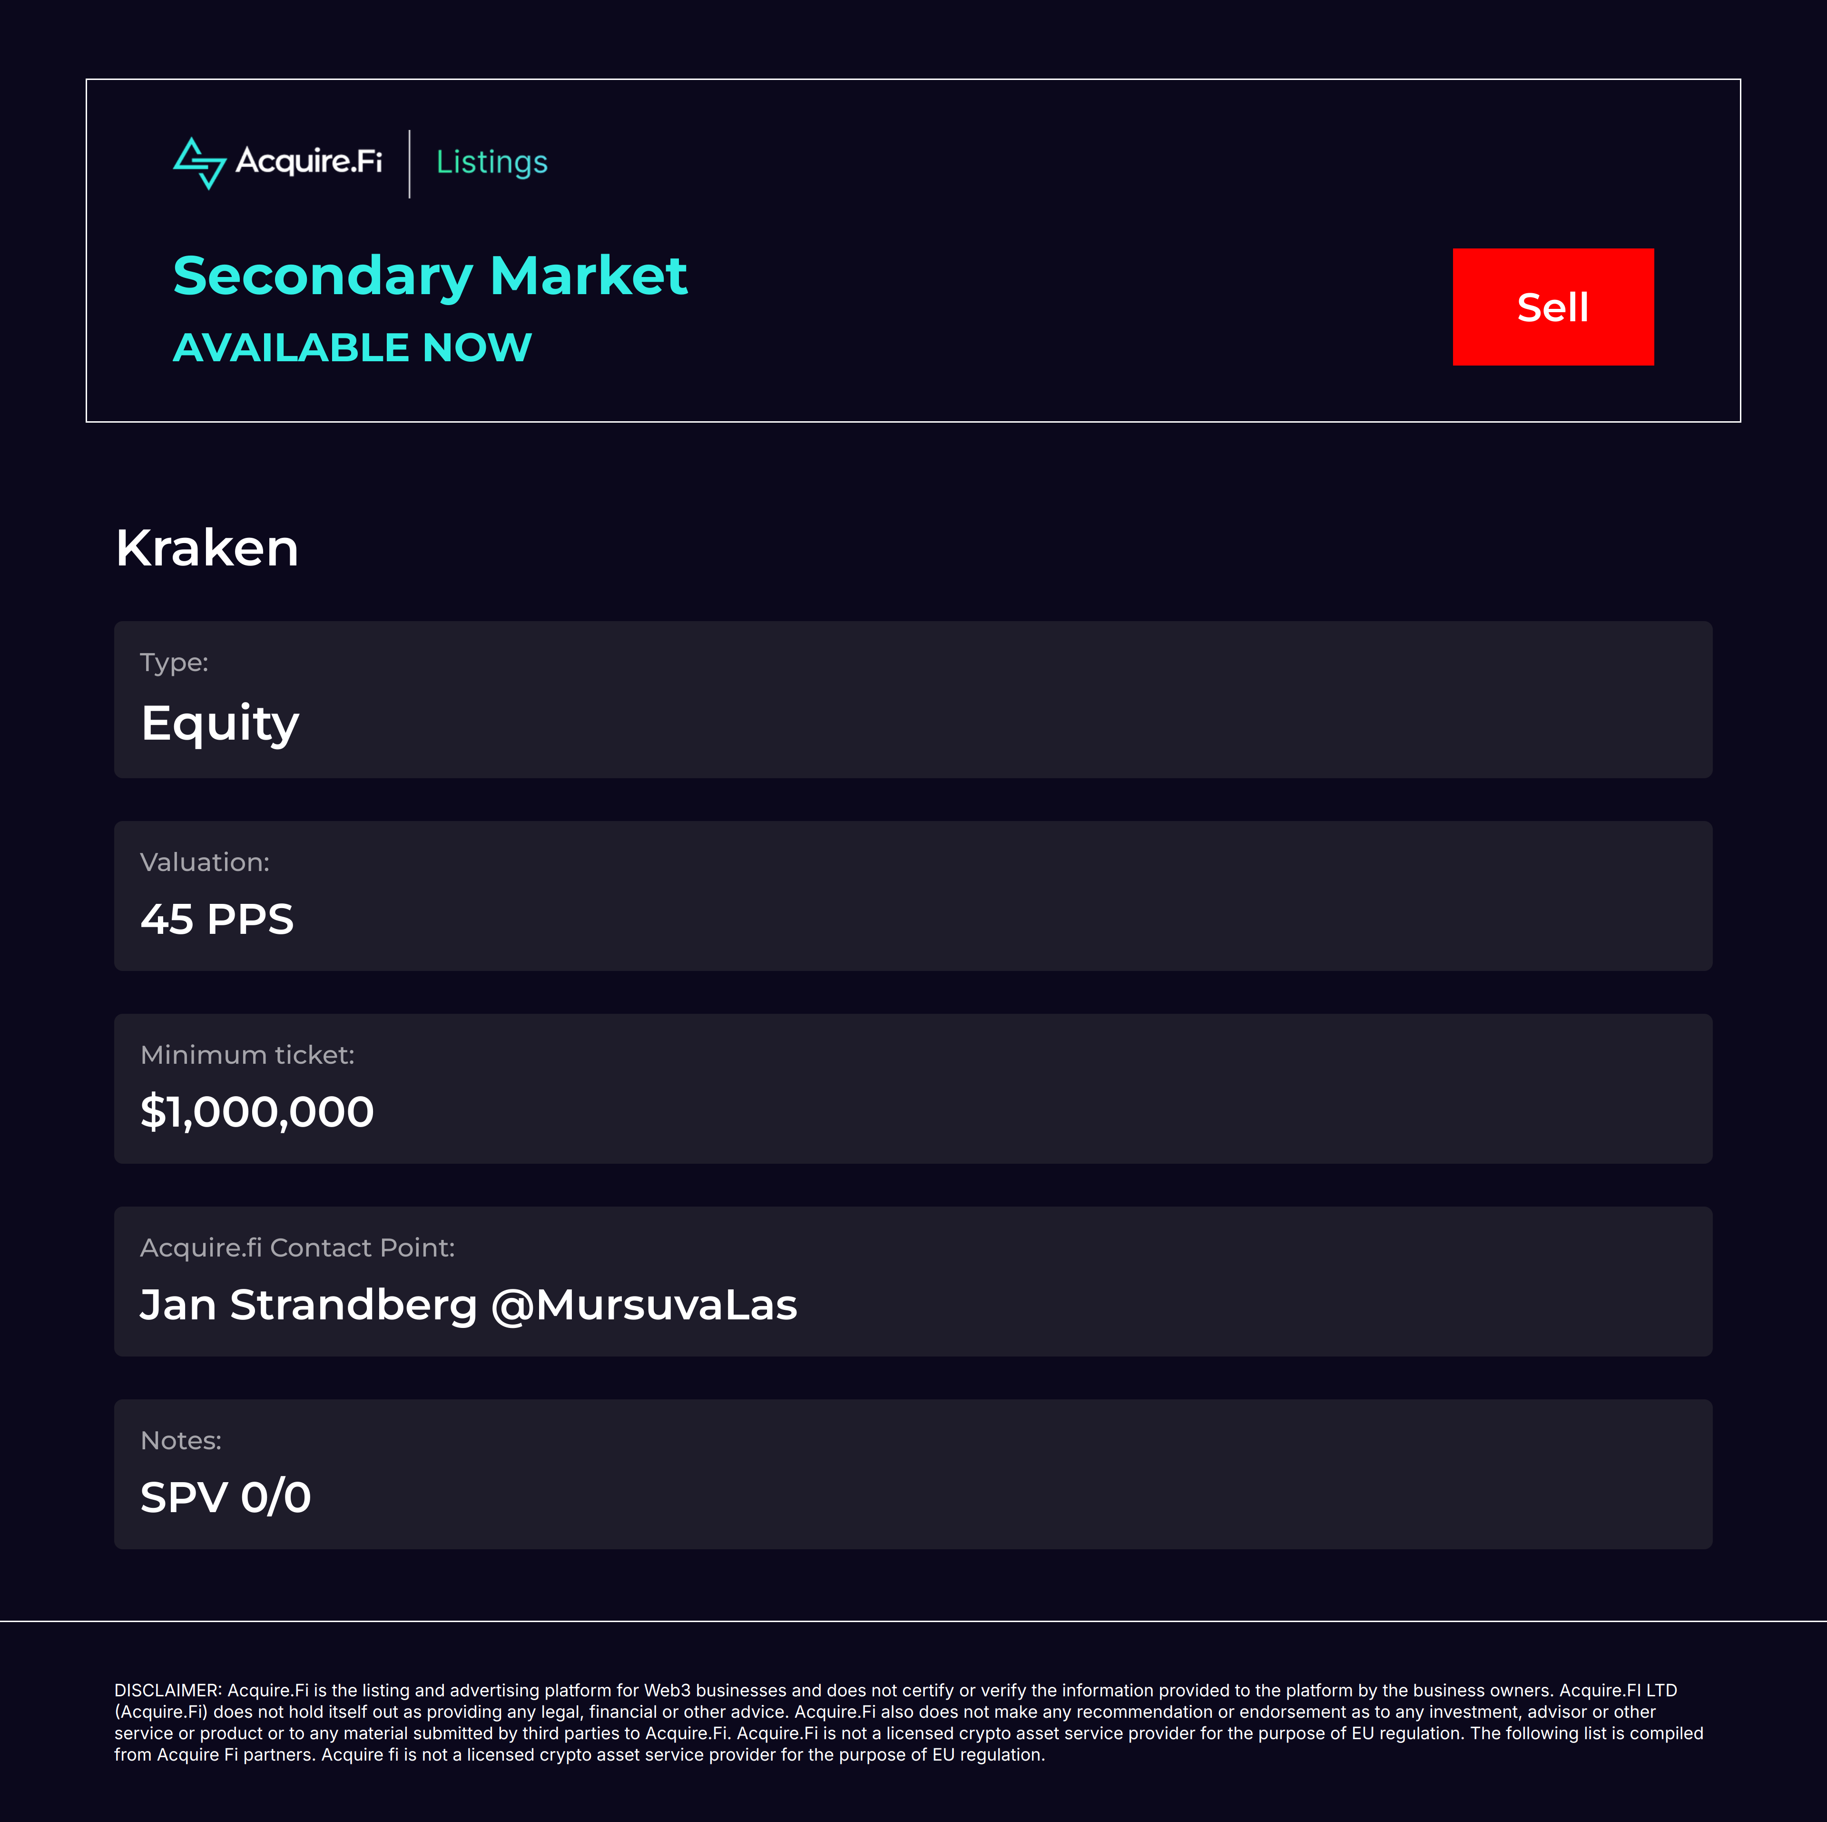Click the $1,000,000 minimum ticket amount
The height and width of the screenshot is (1822, 1827).
257,1111
